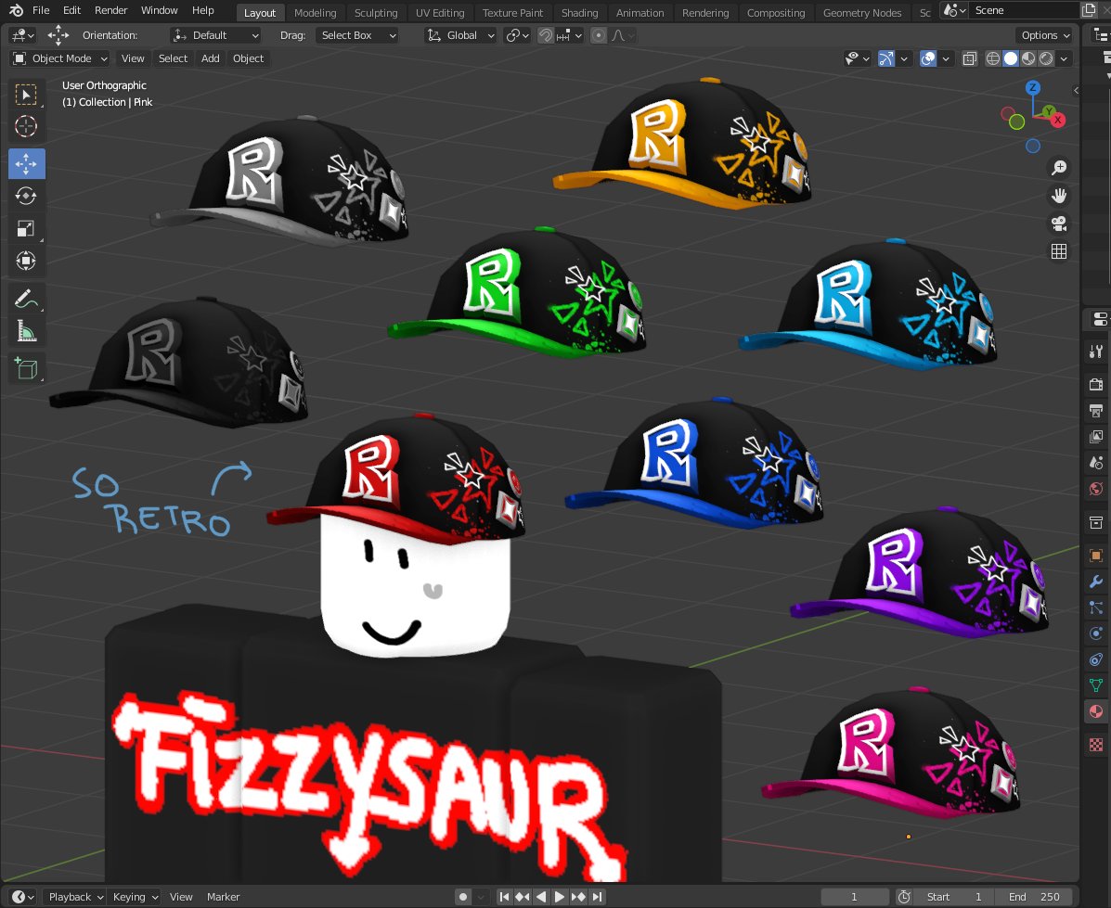Screen dimensions: 1111x908
Task: Click the Blender logo menu
Action: [16, 10]
